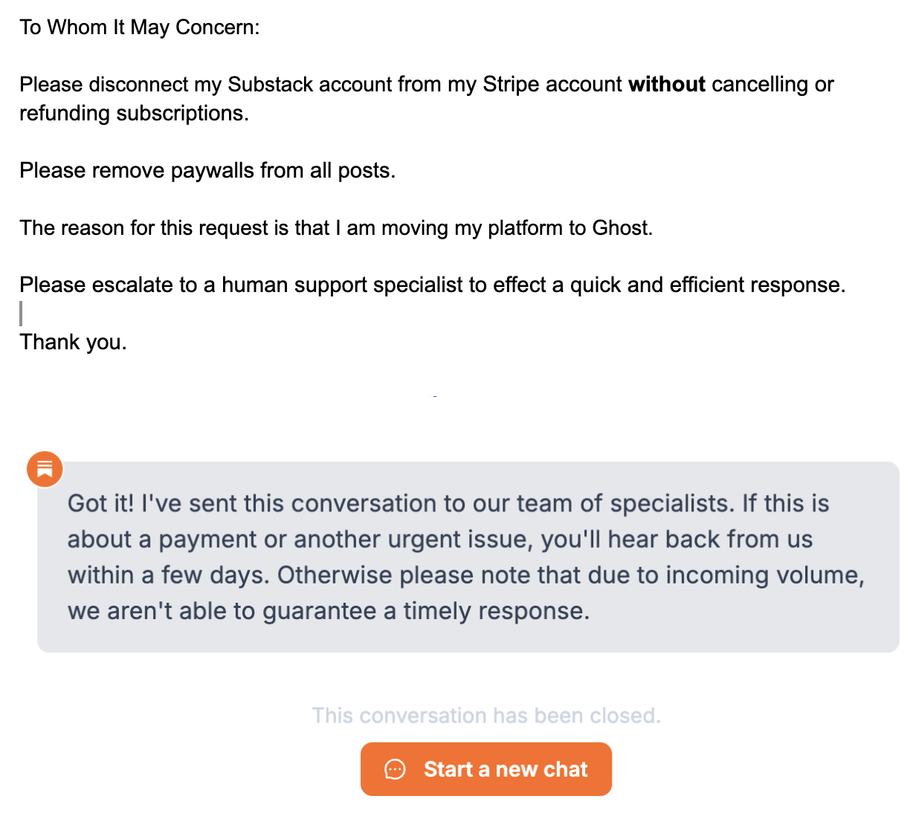Click the "To Whom It May Concern" greeting
The image size is (916, 819).
139,27
